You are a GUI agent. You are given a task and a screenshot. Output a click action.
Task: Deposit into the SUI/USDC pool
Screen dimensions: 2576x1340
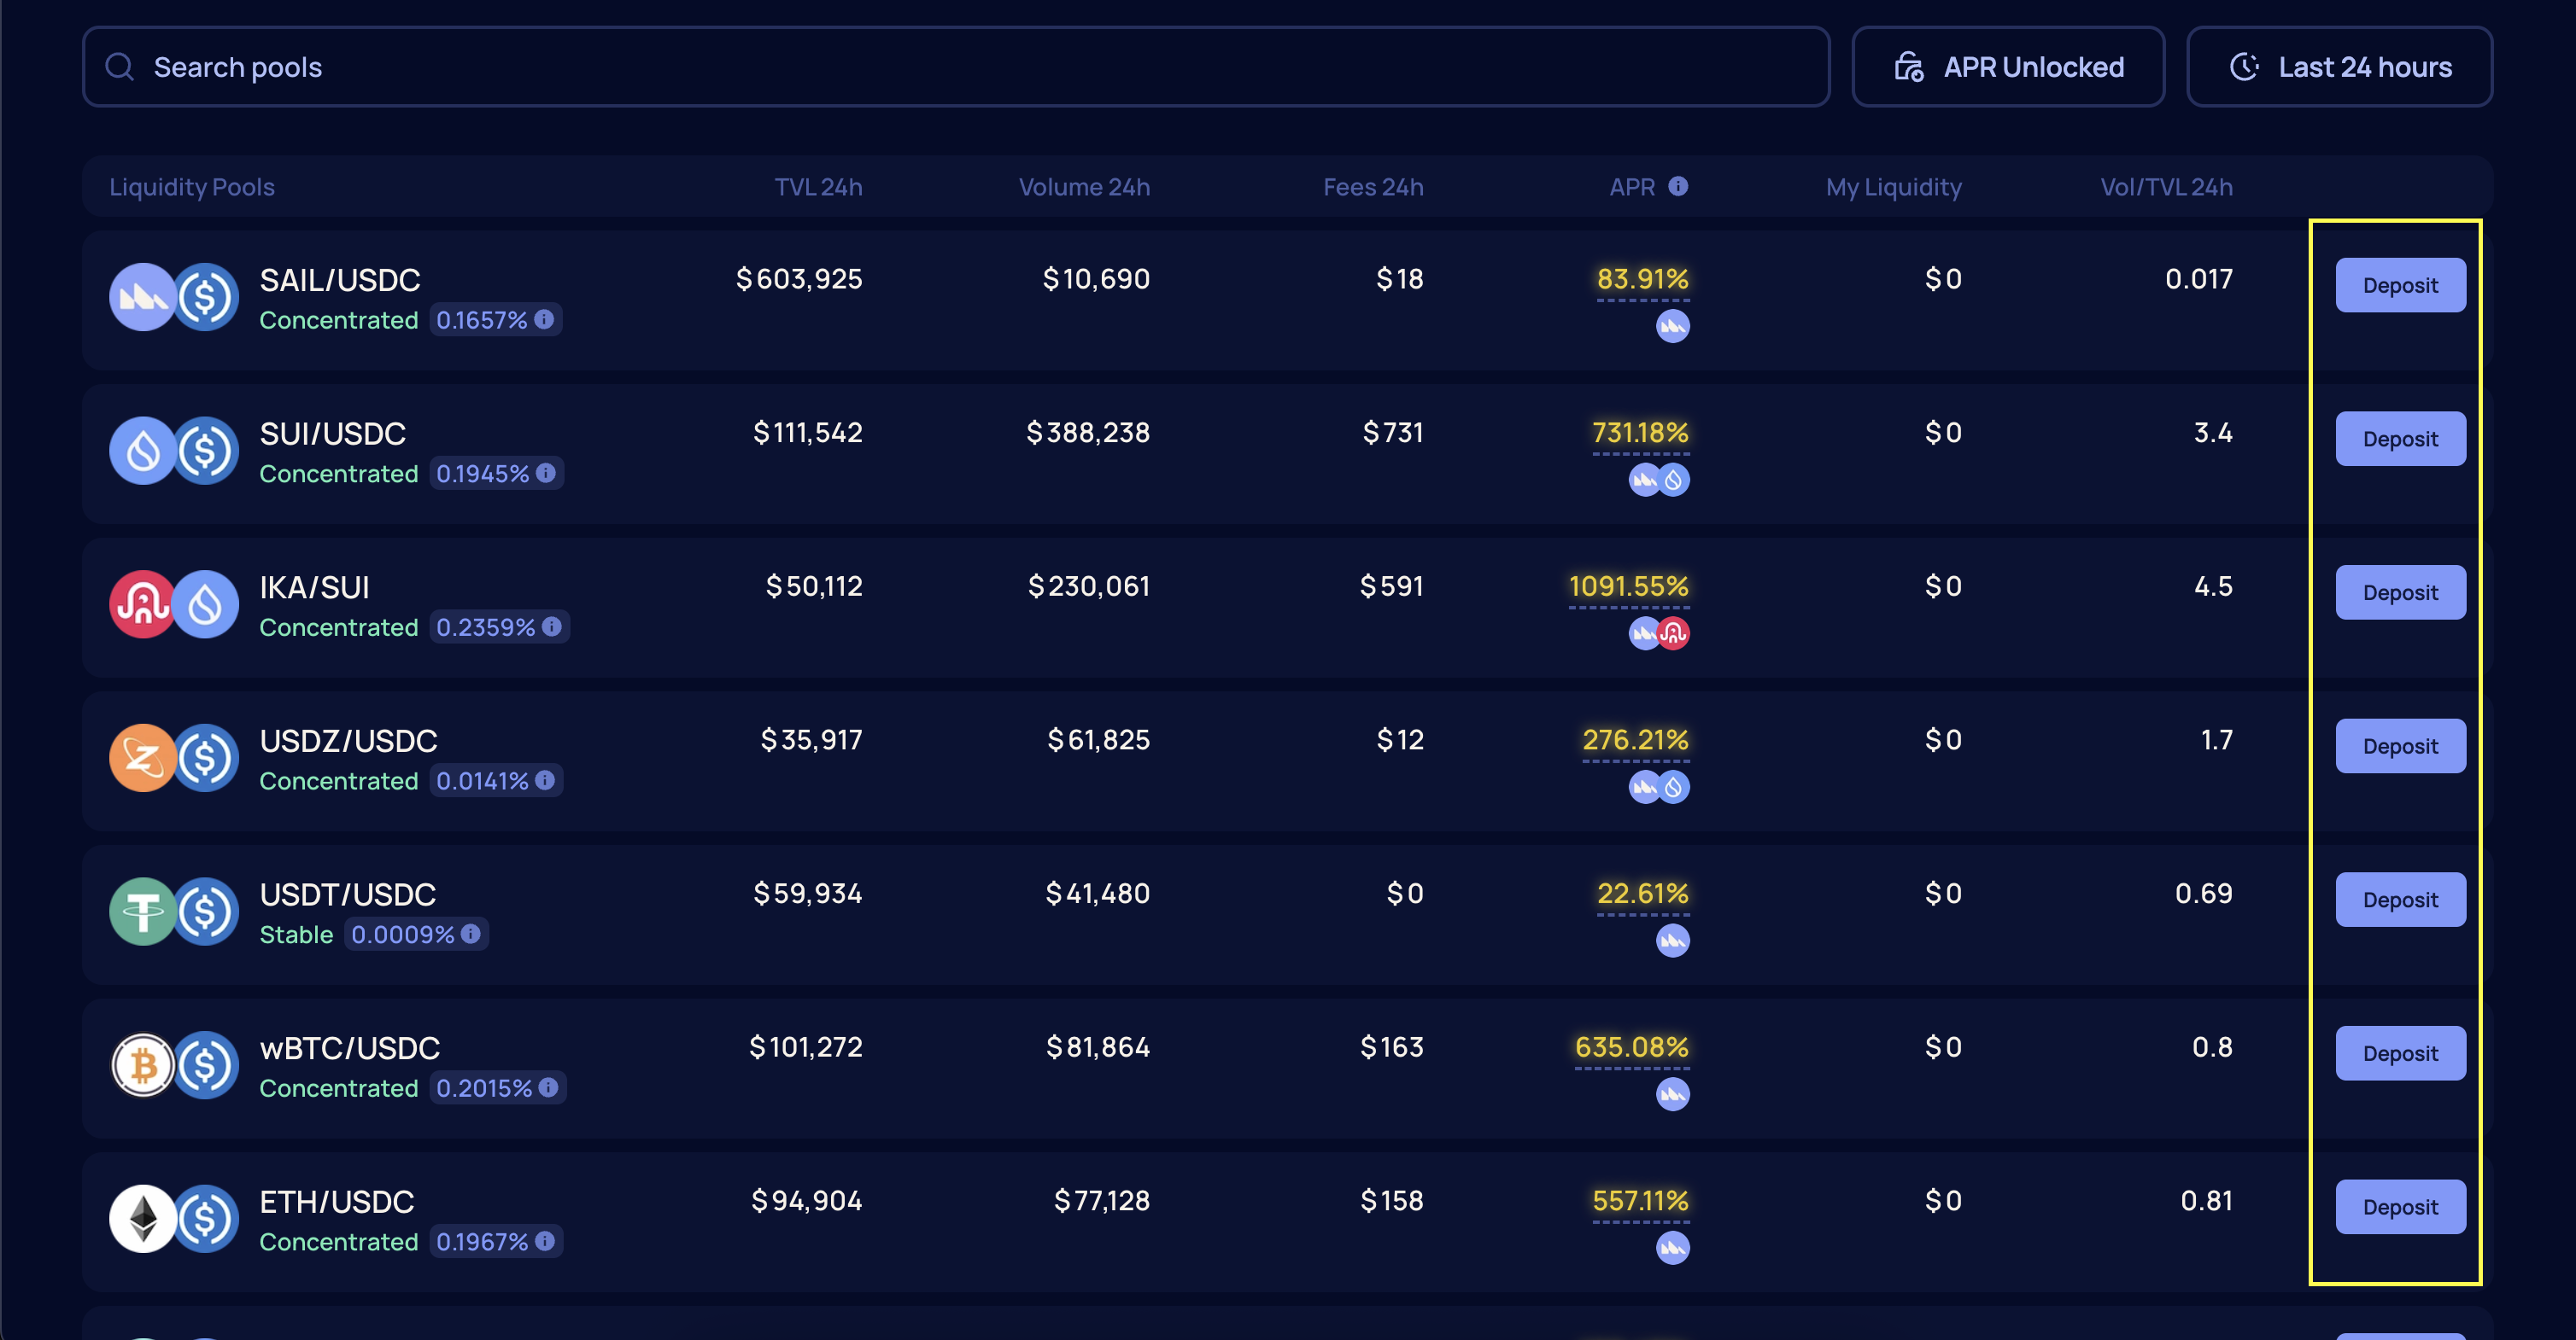[2400, 439]
